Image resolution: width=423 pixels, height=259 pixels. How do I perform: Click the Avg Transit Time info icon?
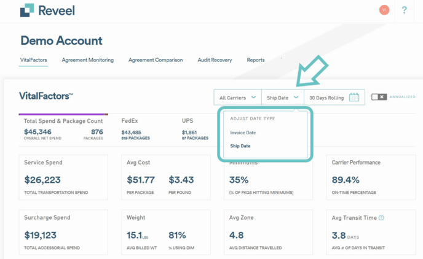coord(381,217)
